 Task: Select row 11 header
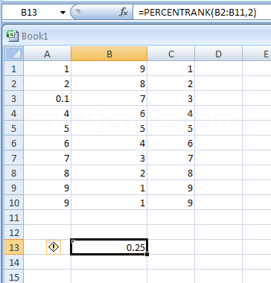[14, 217]
